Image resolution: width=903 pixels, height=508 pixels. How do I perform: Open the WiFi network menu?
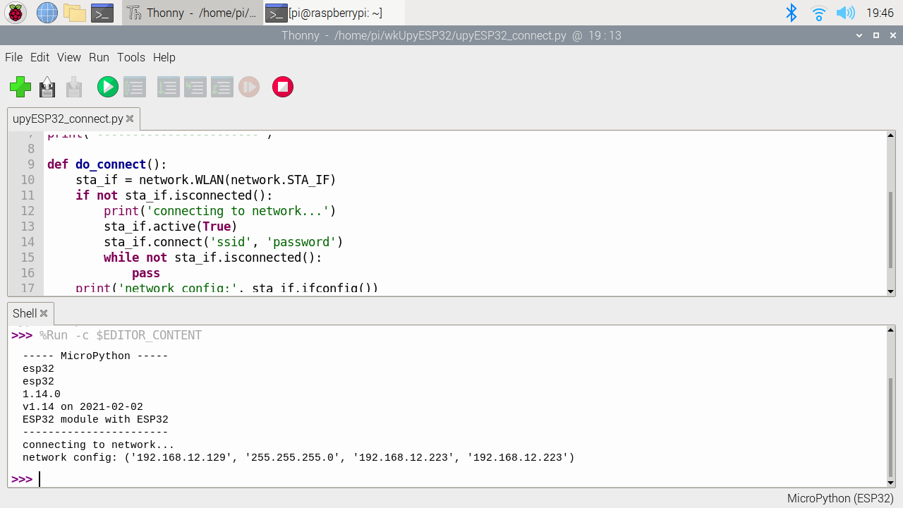pos(818,12)
